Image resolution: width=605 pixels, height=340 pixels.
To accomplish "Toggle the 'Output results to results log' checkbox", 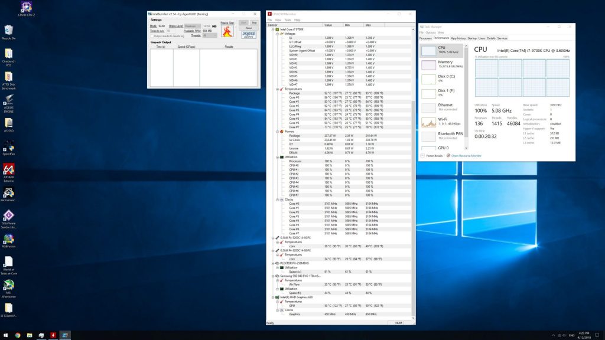I will coord(152,36).
